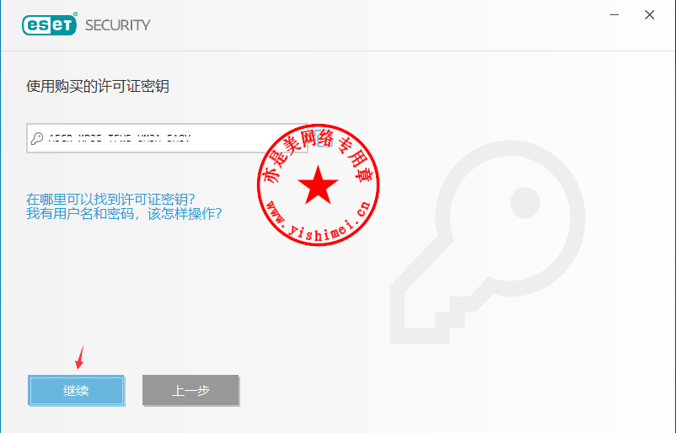Click the ESET logo badge
The height and width of the screenshot is (433, 676).
click(x=50, y=24)
